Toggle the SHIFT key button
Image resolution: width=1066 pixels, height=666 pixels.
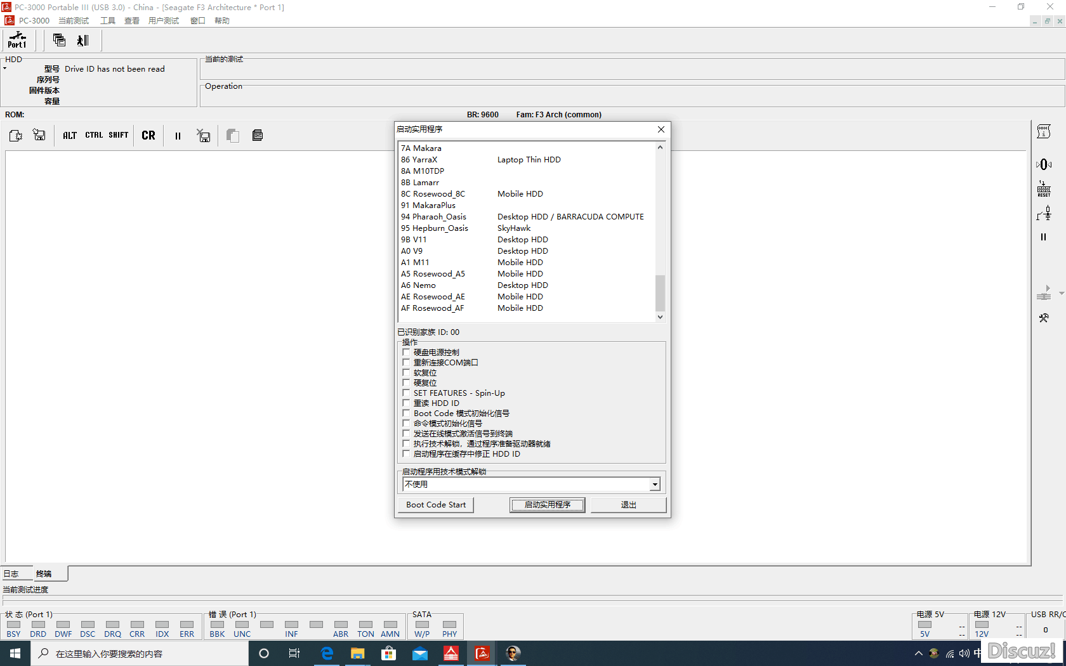119,135
